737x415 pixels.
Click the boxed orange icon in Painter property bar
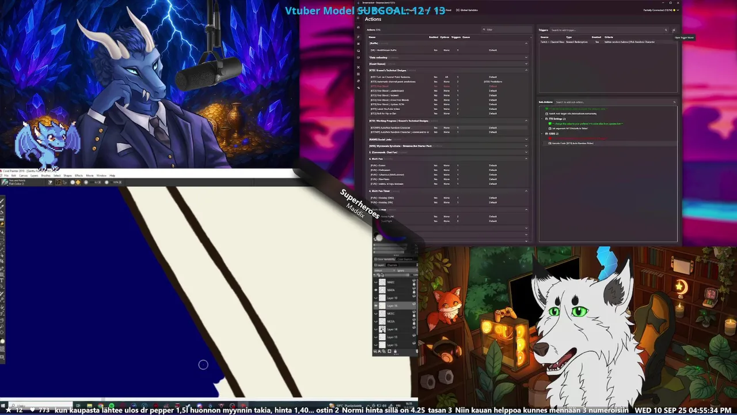click(58, 182)
